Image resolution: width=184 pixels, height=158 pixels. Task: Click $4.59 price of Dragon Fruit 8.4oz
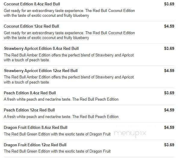(x=169, y=127)
